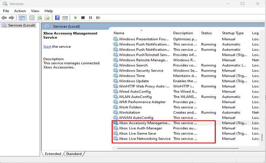266x163 pixels.
Task: Open the View menu
Action: pyautogui.click(x=35, y=11)
